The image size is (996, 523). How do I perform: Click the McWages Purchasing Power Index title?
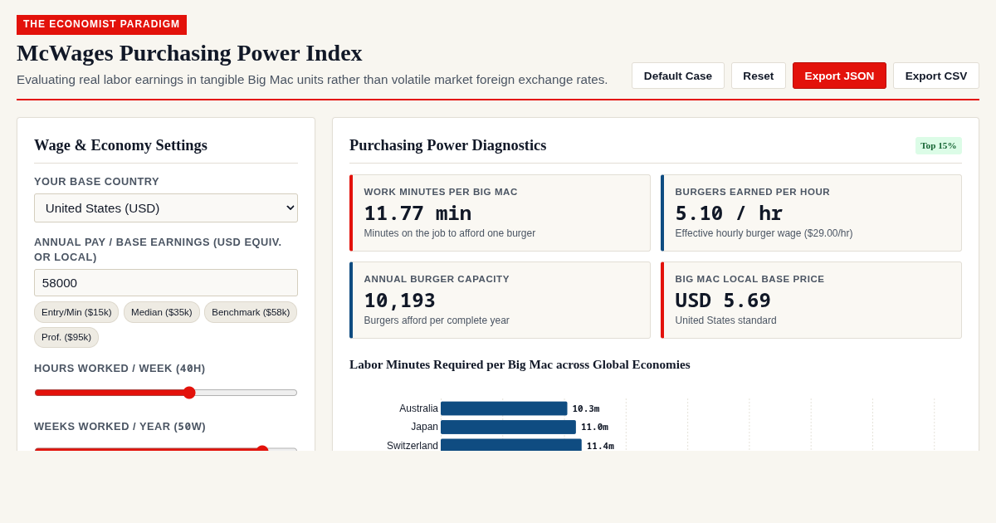coord(189,53)
